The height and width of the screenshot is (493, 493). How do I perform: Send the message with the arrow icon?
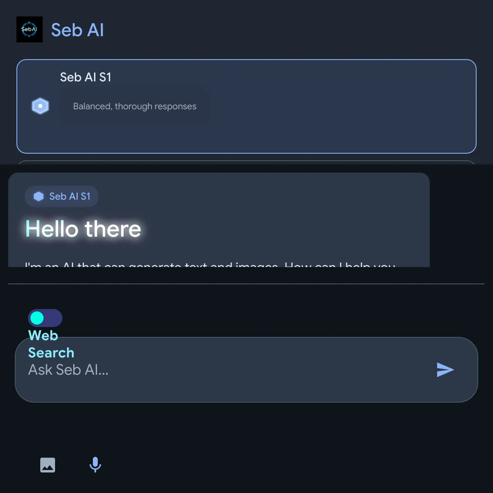[445, 370]
